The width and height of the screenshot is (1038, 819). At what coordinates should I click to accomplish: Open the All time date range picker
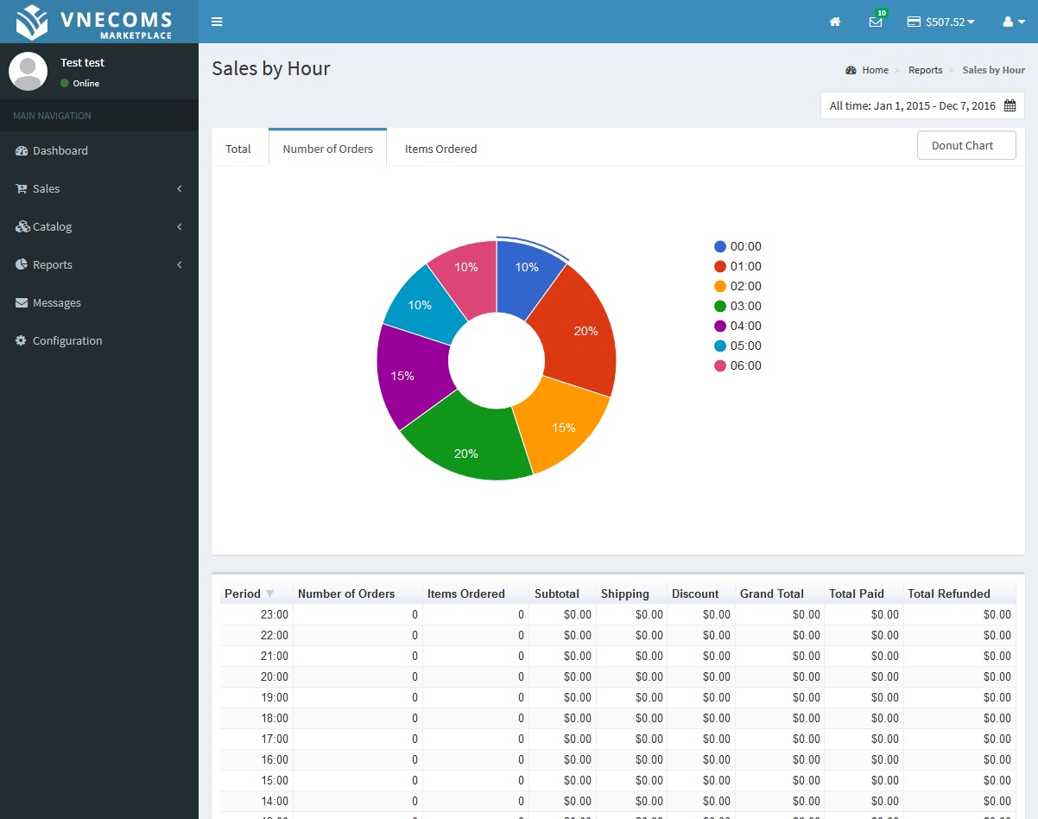point(922,105)
